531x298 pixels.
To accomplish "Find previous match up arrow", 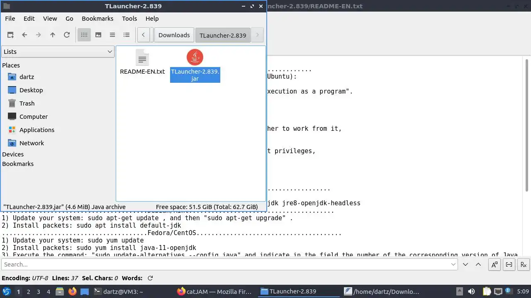I will pos(478,264).
